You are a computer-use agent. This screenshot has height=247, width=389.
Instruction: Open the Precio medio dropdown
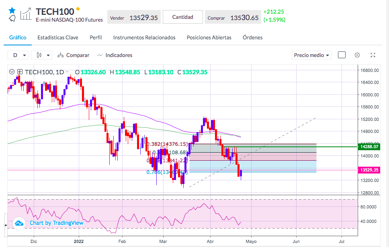tap(311, 55)
